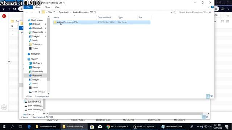Click navigation pane scroll down arrow
232x130 pixels.
click(48, 93)
